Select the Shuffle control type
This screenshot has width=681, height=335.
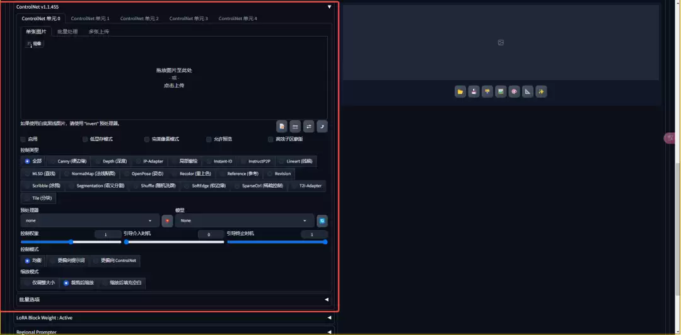tap(154, 186)
